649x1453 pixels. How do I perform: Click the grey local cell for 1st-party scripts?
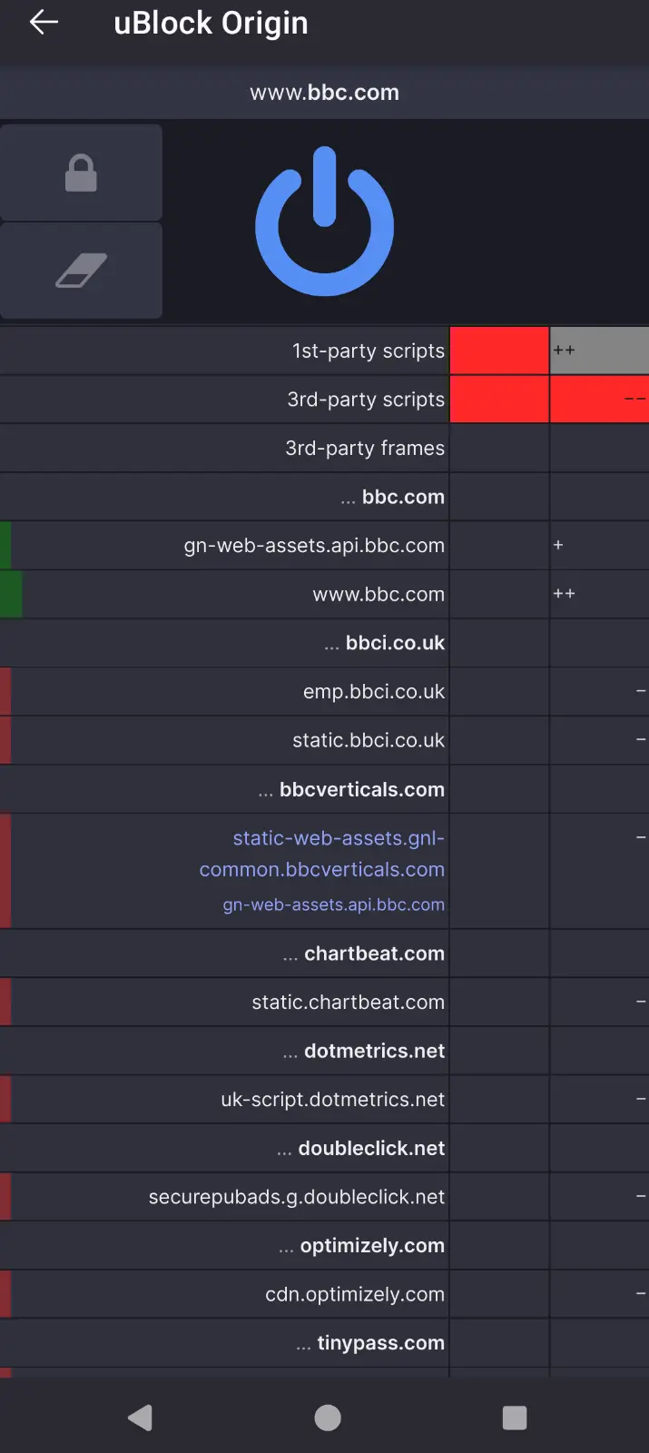[x=599, y=351]
